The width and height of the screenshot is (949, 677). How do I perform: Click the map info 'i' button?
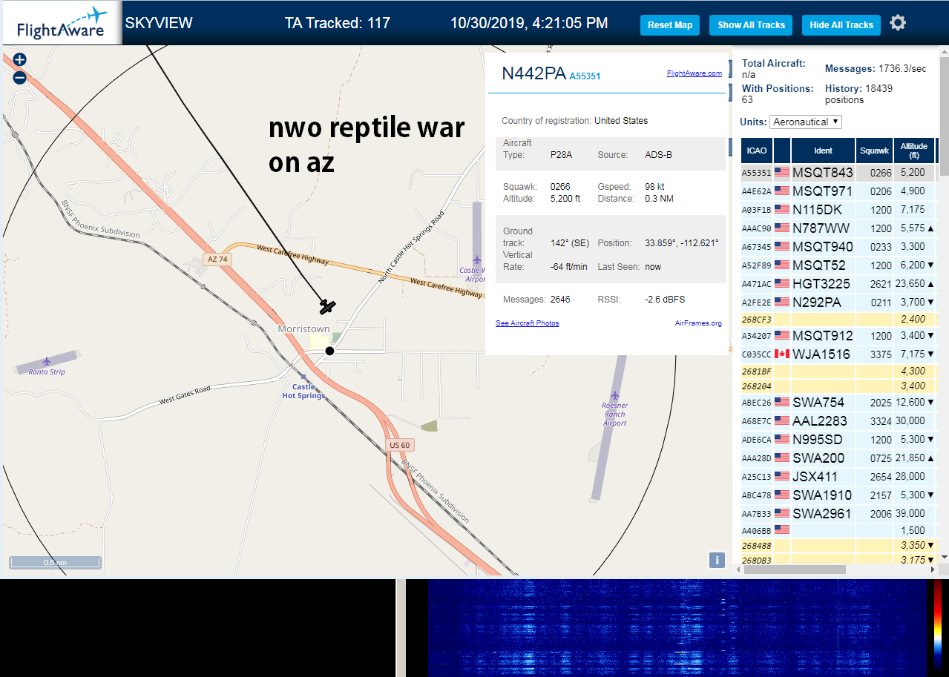point(717,560)
